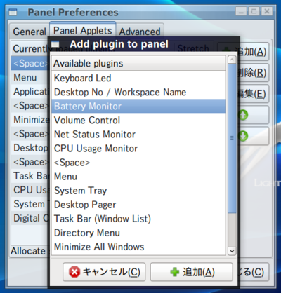Click the Available plugins column header
281x293 pixels.
pos(138,63)
